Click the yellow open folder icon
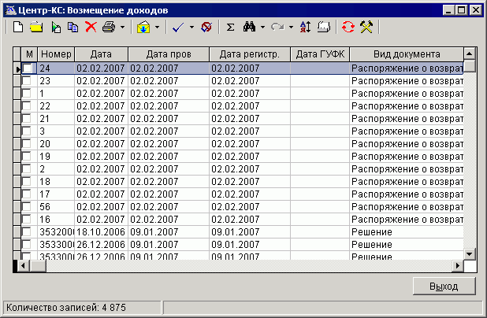This screenshot has height=318, width=487. (x=36, y=27)
